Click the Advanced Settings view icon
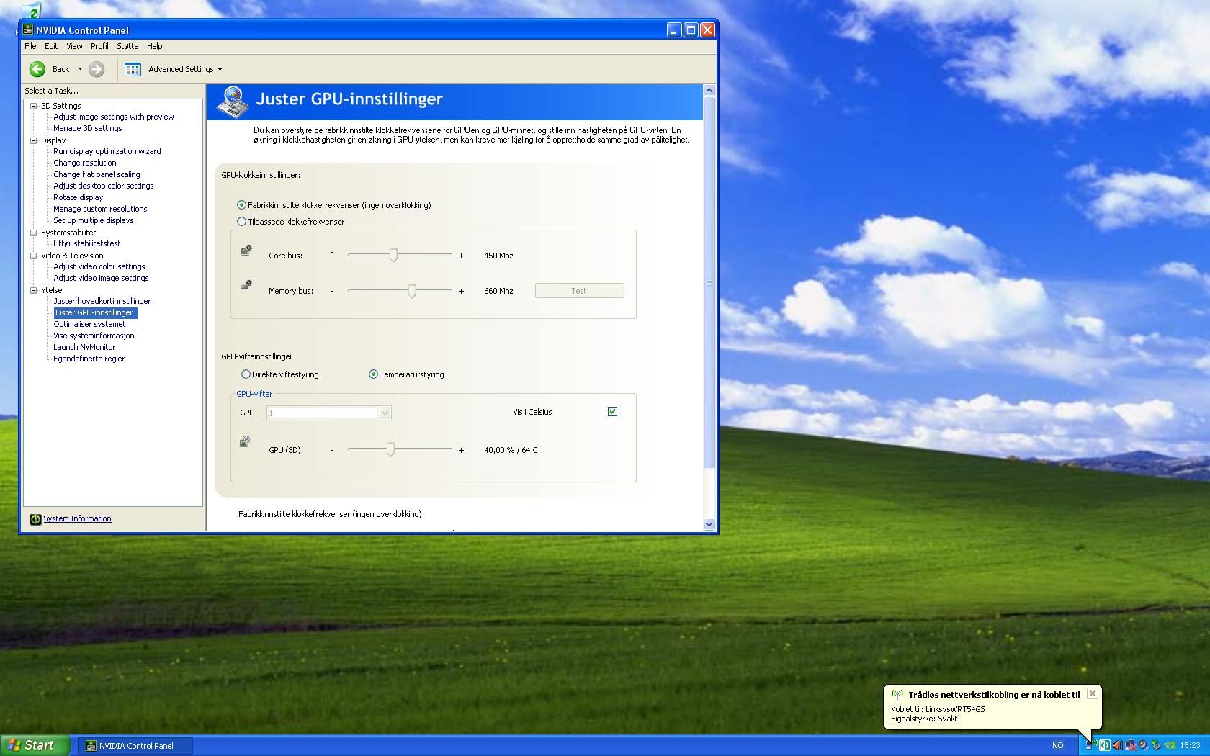 [133, 69]
